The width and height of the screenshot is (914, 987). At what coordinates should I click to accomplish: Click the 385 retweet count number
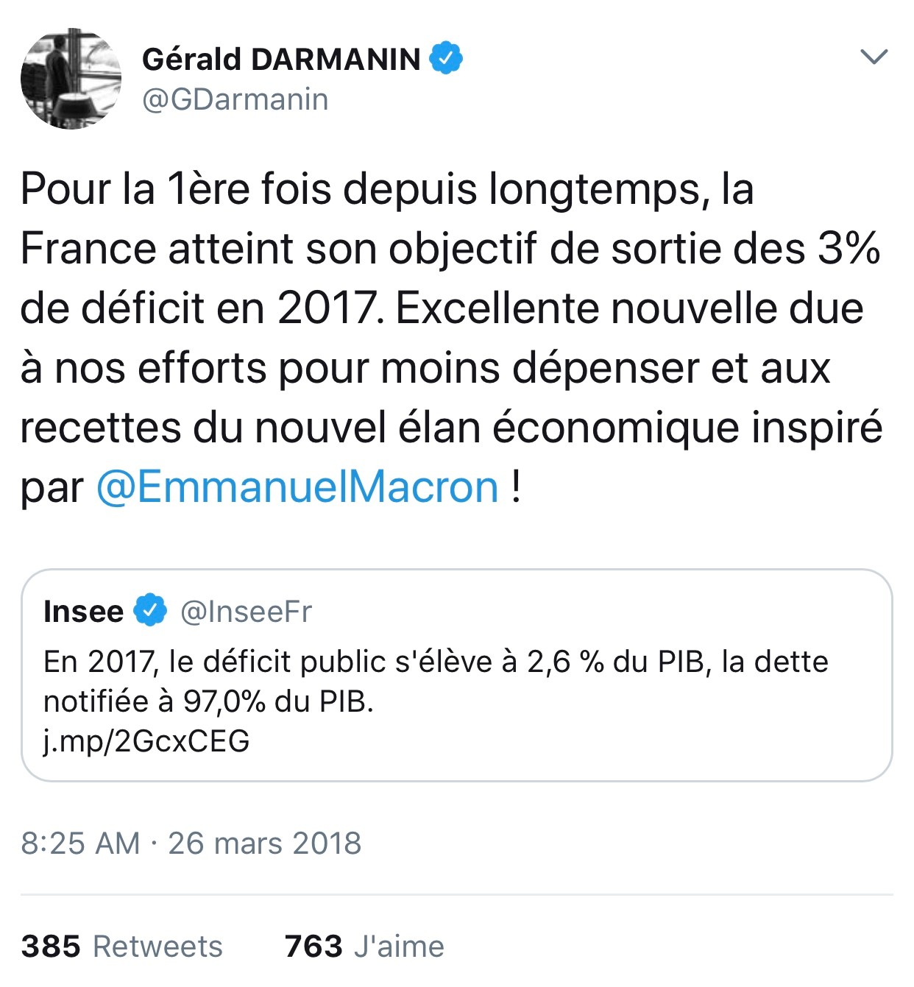[51, 946]
